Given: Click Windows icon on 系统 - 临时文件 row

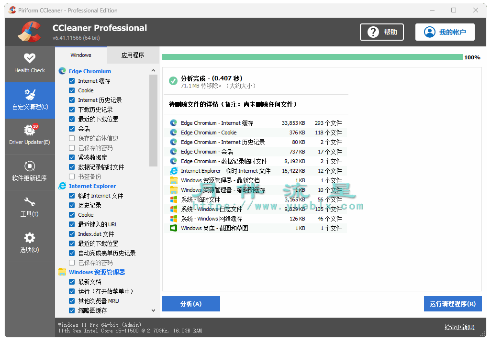Looking at the screenshot, I should (174, 199).
